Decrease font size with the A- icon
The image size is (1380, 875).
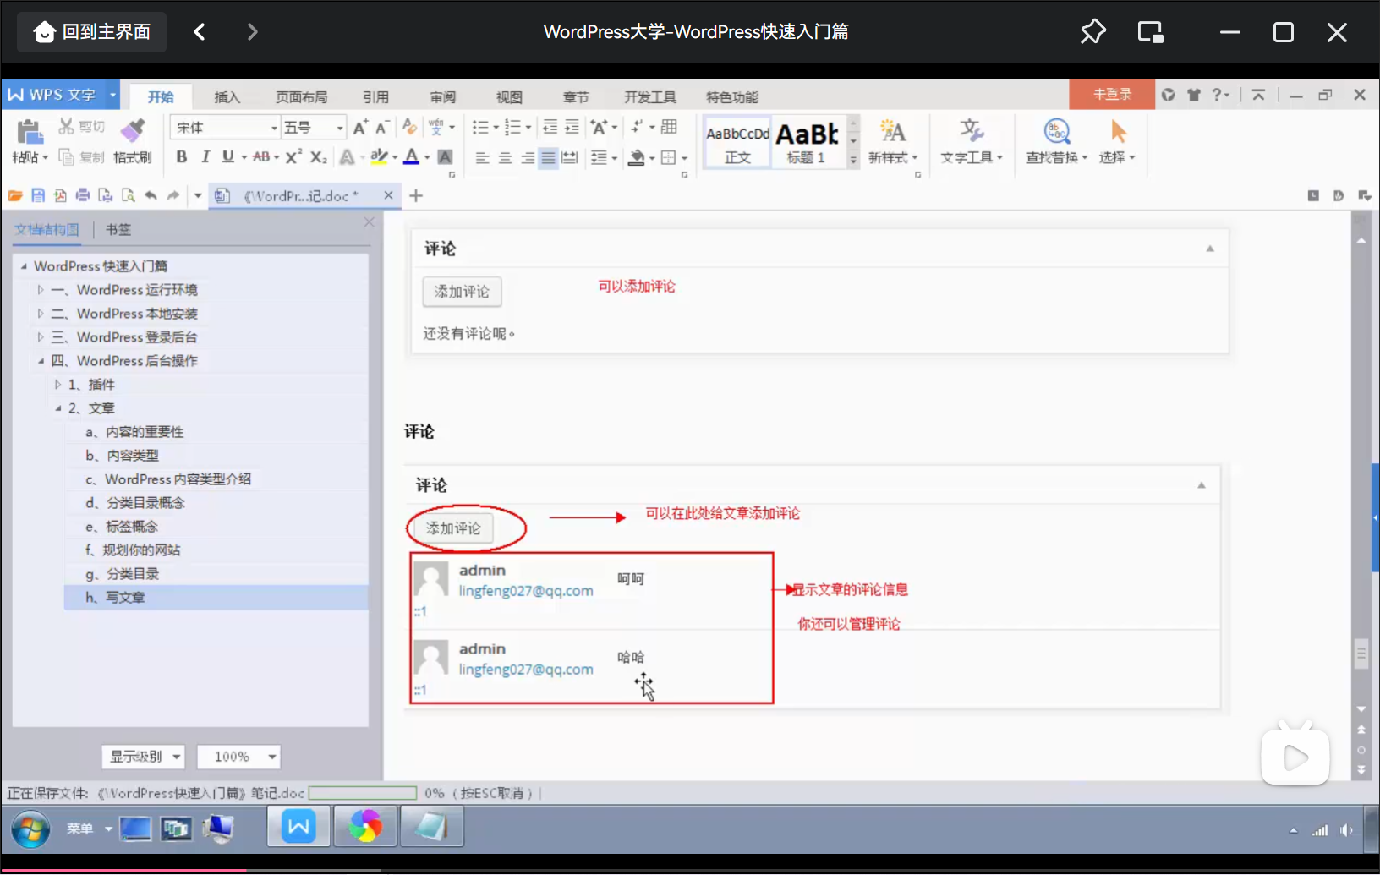click(382, 127)
